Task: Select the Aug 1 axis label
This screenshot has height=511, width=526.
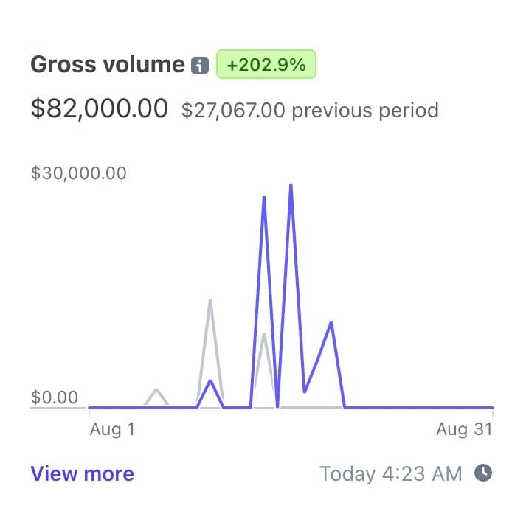Action: pos(112,429)
